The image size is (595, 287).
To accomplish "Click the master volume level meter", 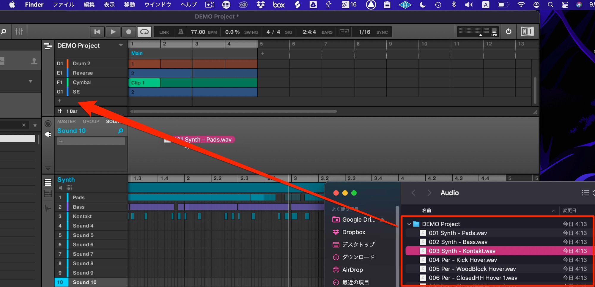I will pos(474,31).
